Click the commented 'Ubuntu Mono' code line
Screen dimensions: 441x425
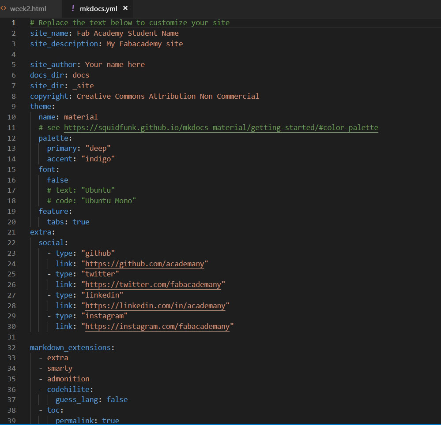pyautogui.click(x=91, y=201)
